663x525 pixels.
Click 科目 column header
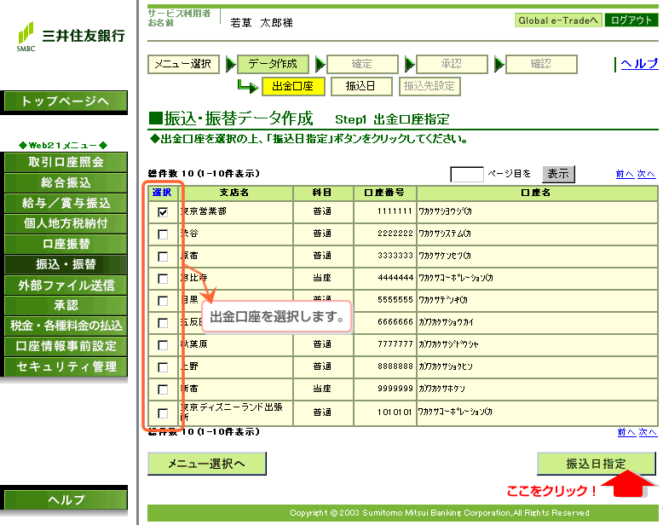(x=323, y=193)
